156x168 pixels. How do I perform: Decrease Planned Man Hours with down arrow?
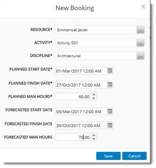pos(94,98)
